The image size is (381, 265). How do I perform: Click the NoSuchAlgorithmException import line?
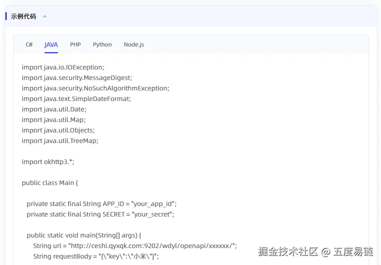click(x=96, y=88)
